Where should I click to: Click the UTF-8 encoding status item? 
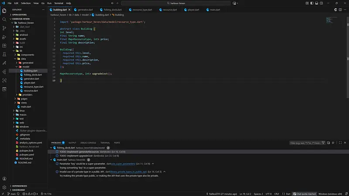click(x=267, y=193)
